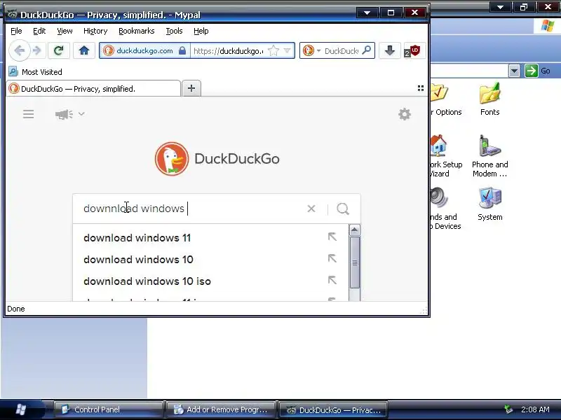The image size is (561, 420).
Task: Fill search with windows 11 suggestion arrow
Action: pos(332,237)
